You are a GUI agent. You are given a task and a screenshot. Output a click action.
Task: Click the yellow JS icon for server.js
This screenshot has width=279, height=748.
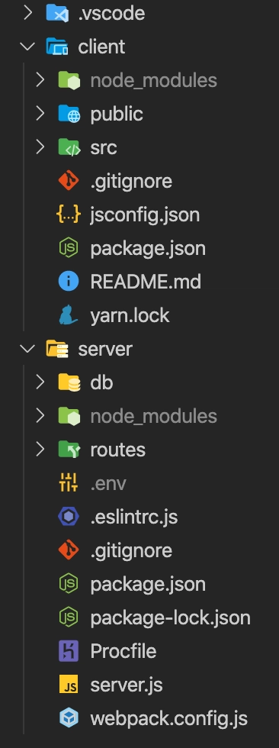coord(69,685)
